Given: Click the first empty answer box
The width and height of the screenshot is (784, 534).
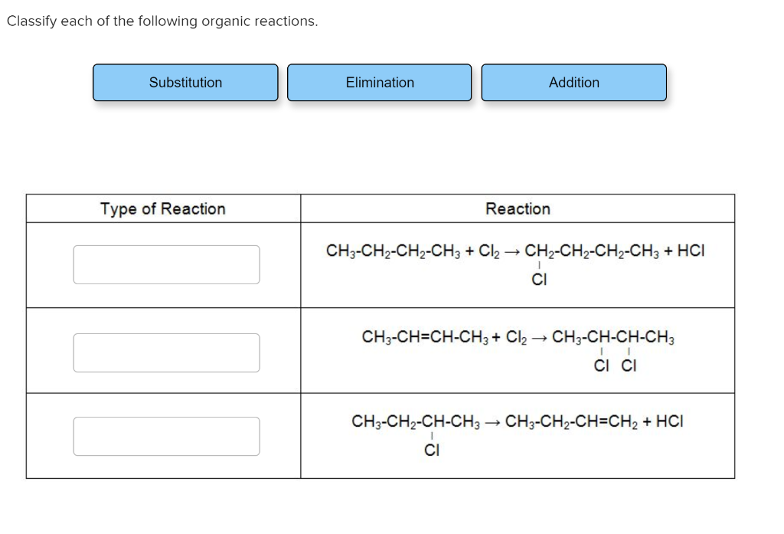Looking at the screenshot, I should click(166, 264).
